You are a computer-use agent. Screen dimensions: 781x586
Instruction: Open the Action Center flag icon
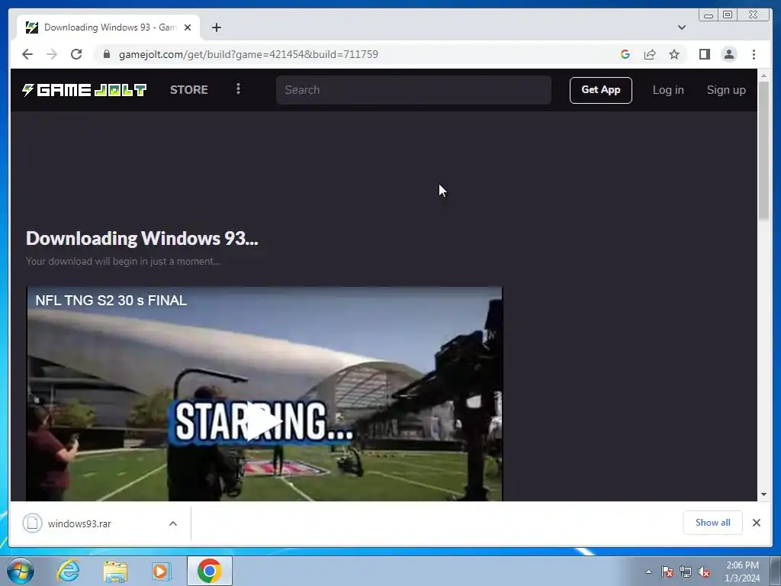tap(667, 572)
